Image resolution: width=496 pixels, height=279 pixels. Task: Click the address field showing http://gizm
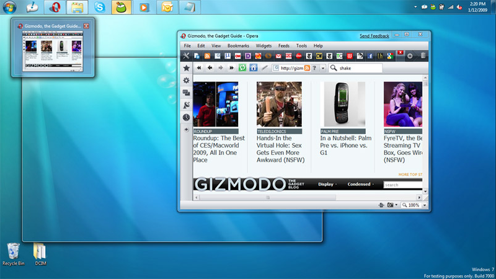point(291,68)
